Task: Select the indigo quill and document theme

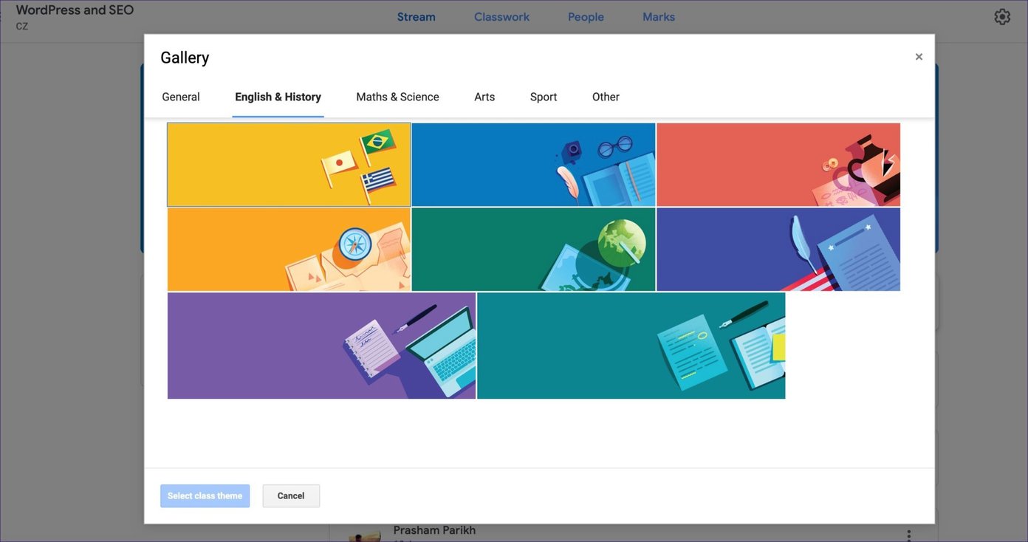Action: tap(778, 250)
